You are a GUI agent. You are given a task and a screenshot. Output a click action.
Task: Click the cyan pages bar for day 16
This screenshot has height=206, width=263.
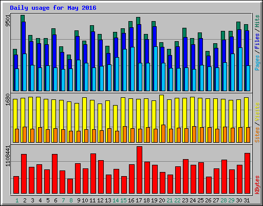133,69
